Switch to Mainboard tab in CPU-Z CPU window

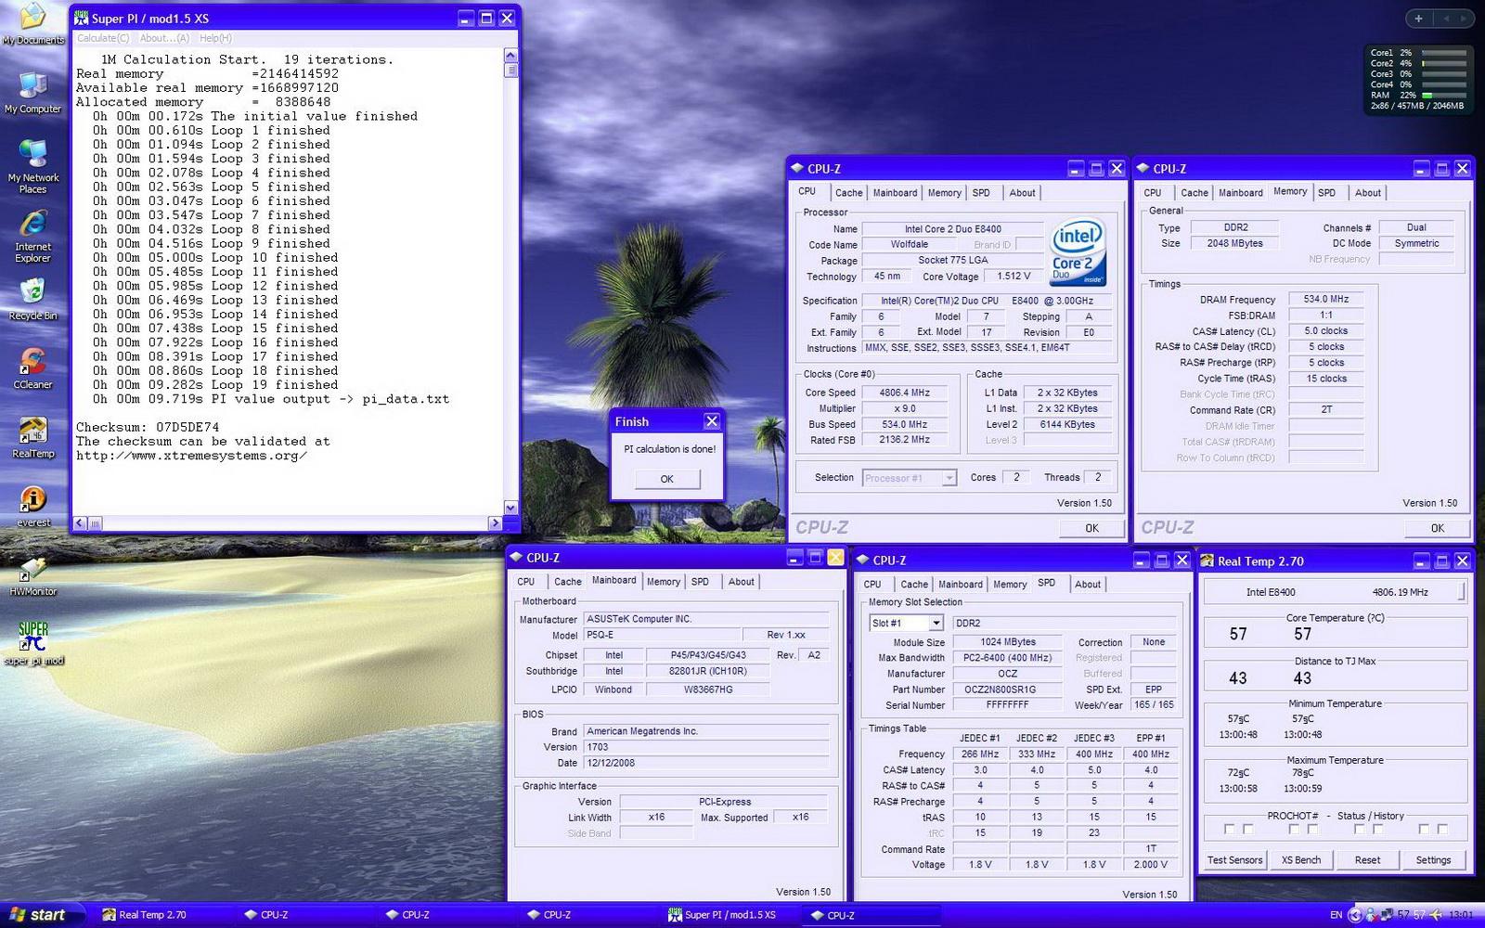point(895,193)
